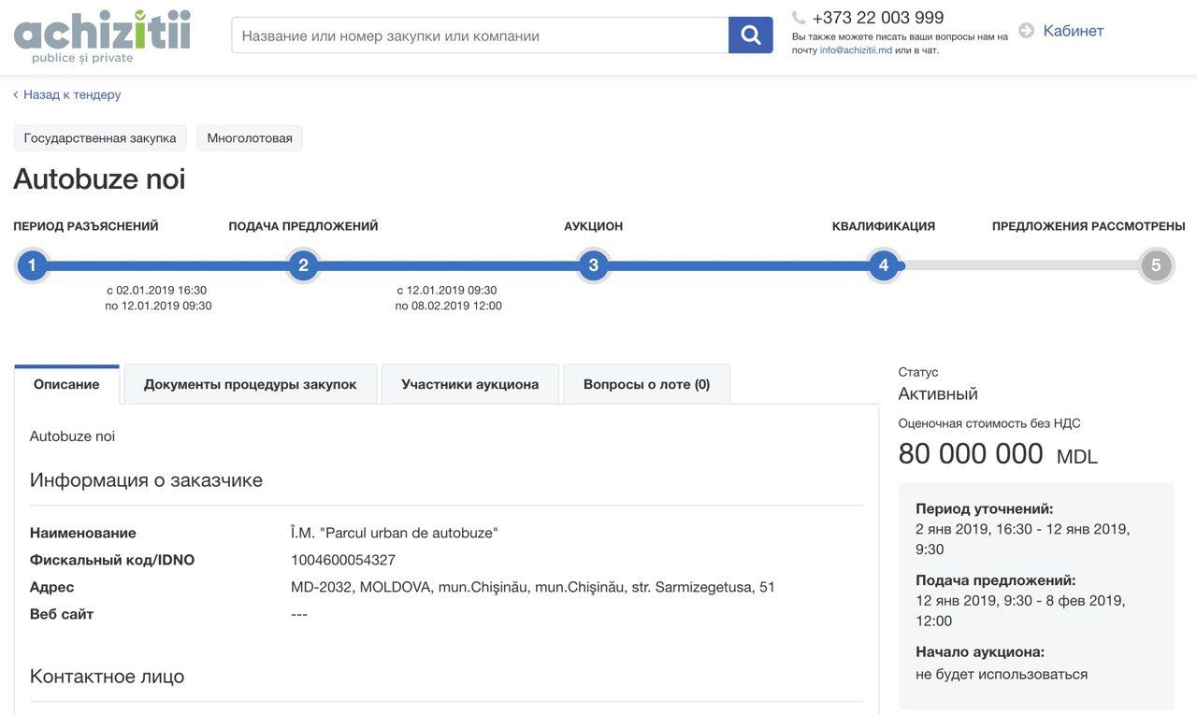The height and width of the screenshot is (714, 1197).
Task: Open Документы процедуры закупок tab
Action: 251,384
